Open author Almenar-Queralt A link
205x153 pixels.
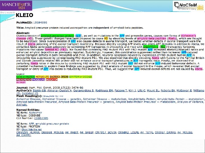(x=59, y=90)
